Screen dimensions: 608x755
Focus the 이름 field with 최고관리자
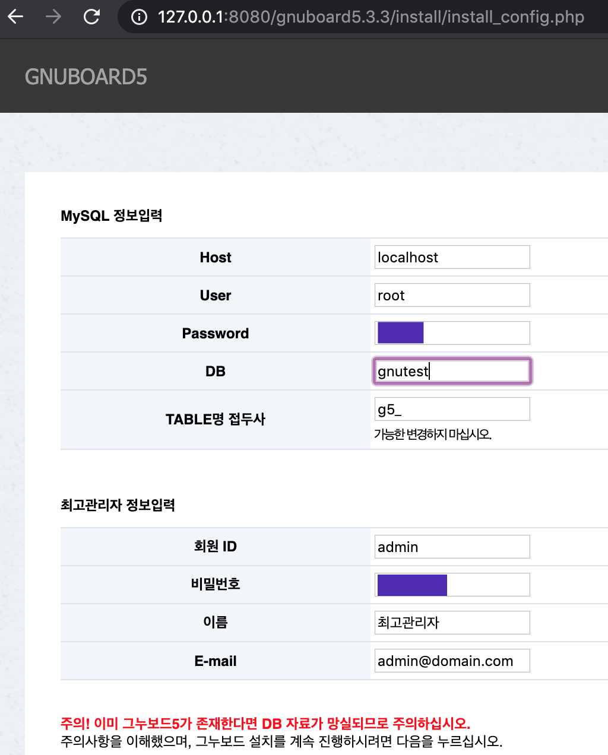click(x=452, y=623)
